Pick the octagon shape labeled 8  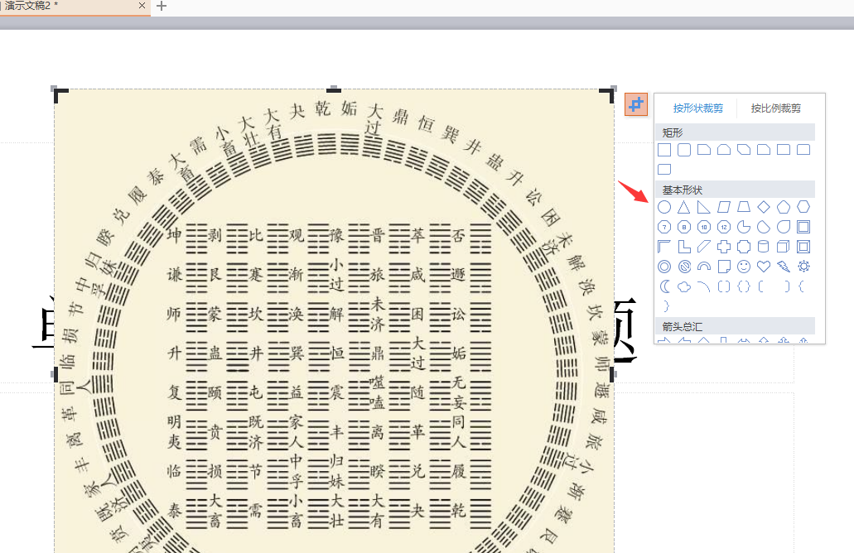coord(684,227)
